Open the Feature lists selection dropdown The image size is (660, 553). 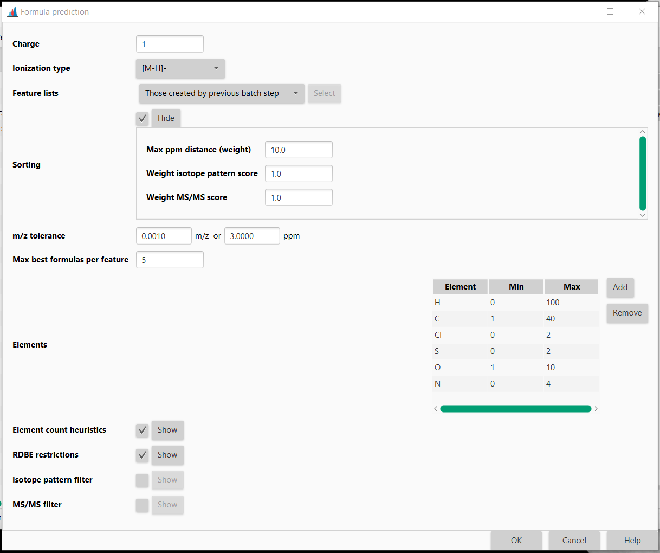coord(221,93)
